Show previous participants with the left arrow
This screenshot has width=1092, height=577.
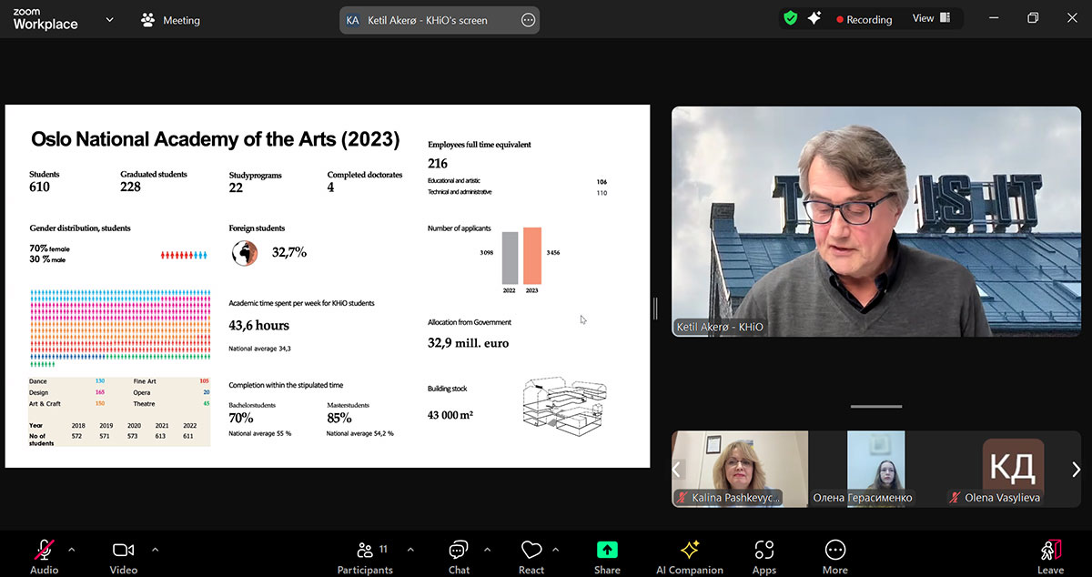(676, 470)
